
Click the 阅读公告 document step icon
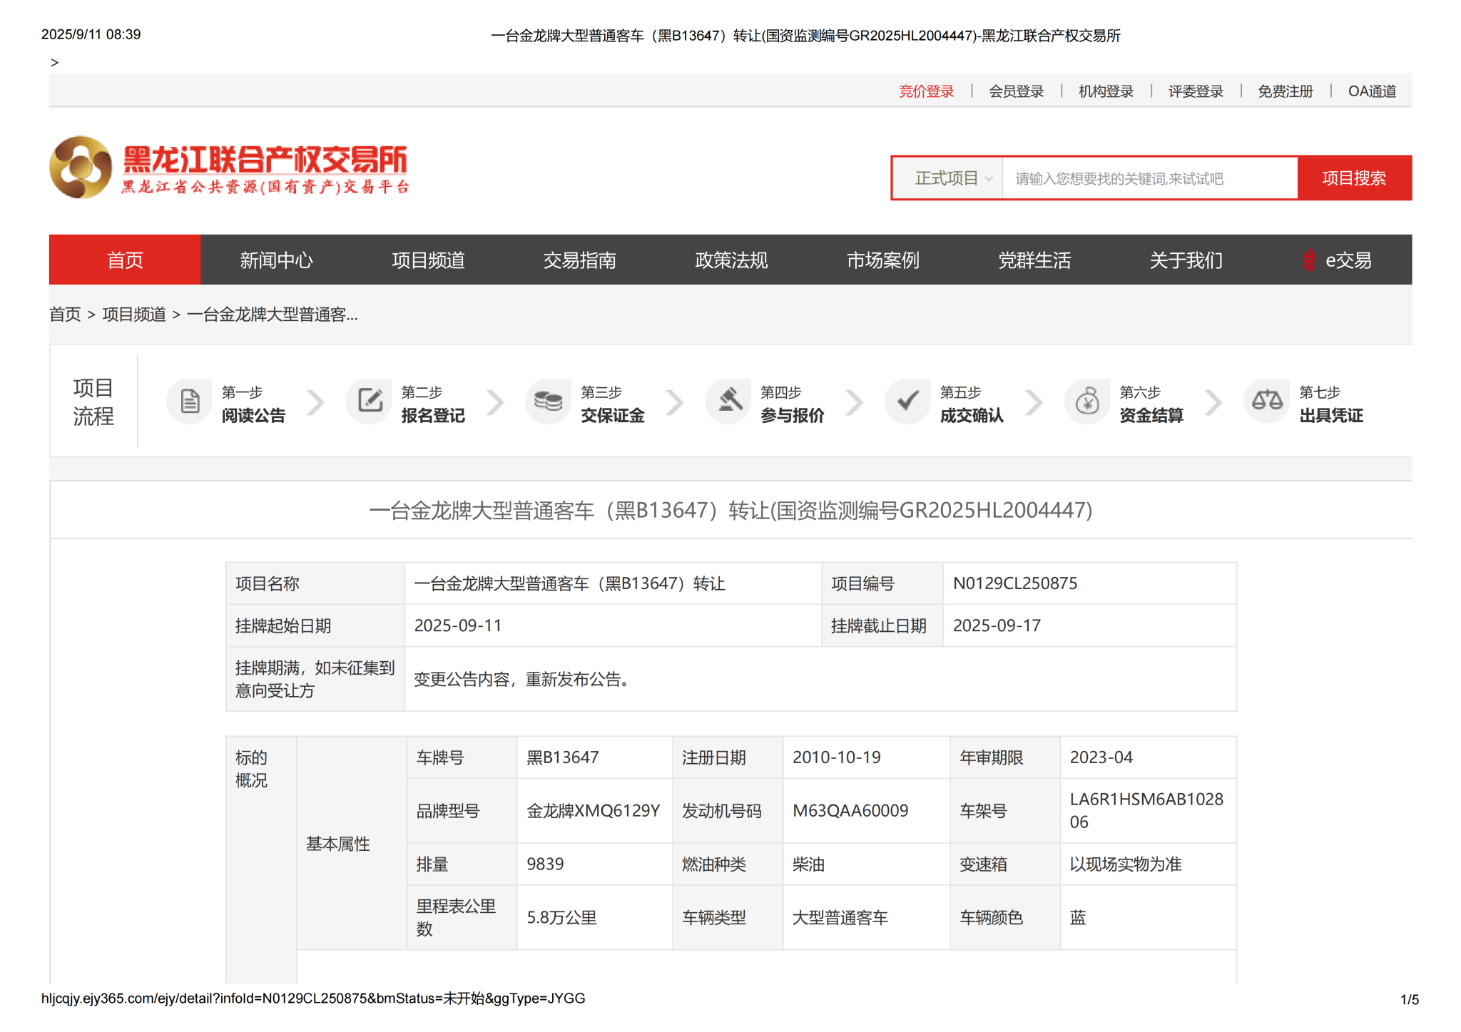point(190,402)
